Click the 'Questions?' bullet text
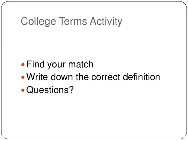This screenshot has height=141, width=188. tap(50, 90)
